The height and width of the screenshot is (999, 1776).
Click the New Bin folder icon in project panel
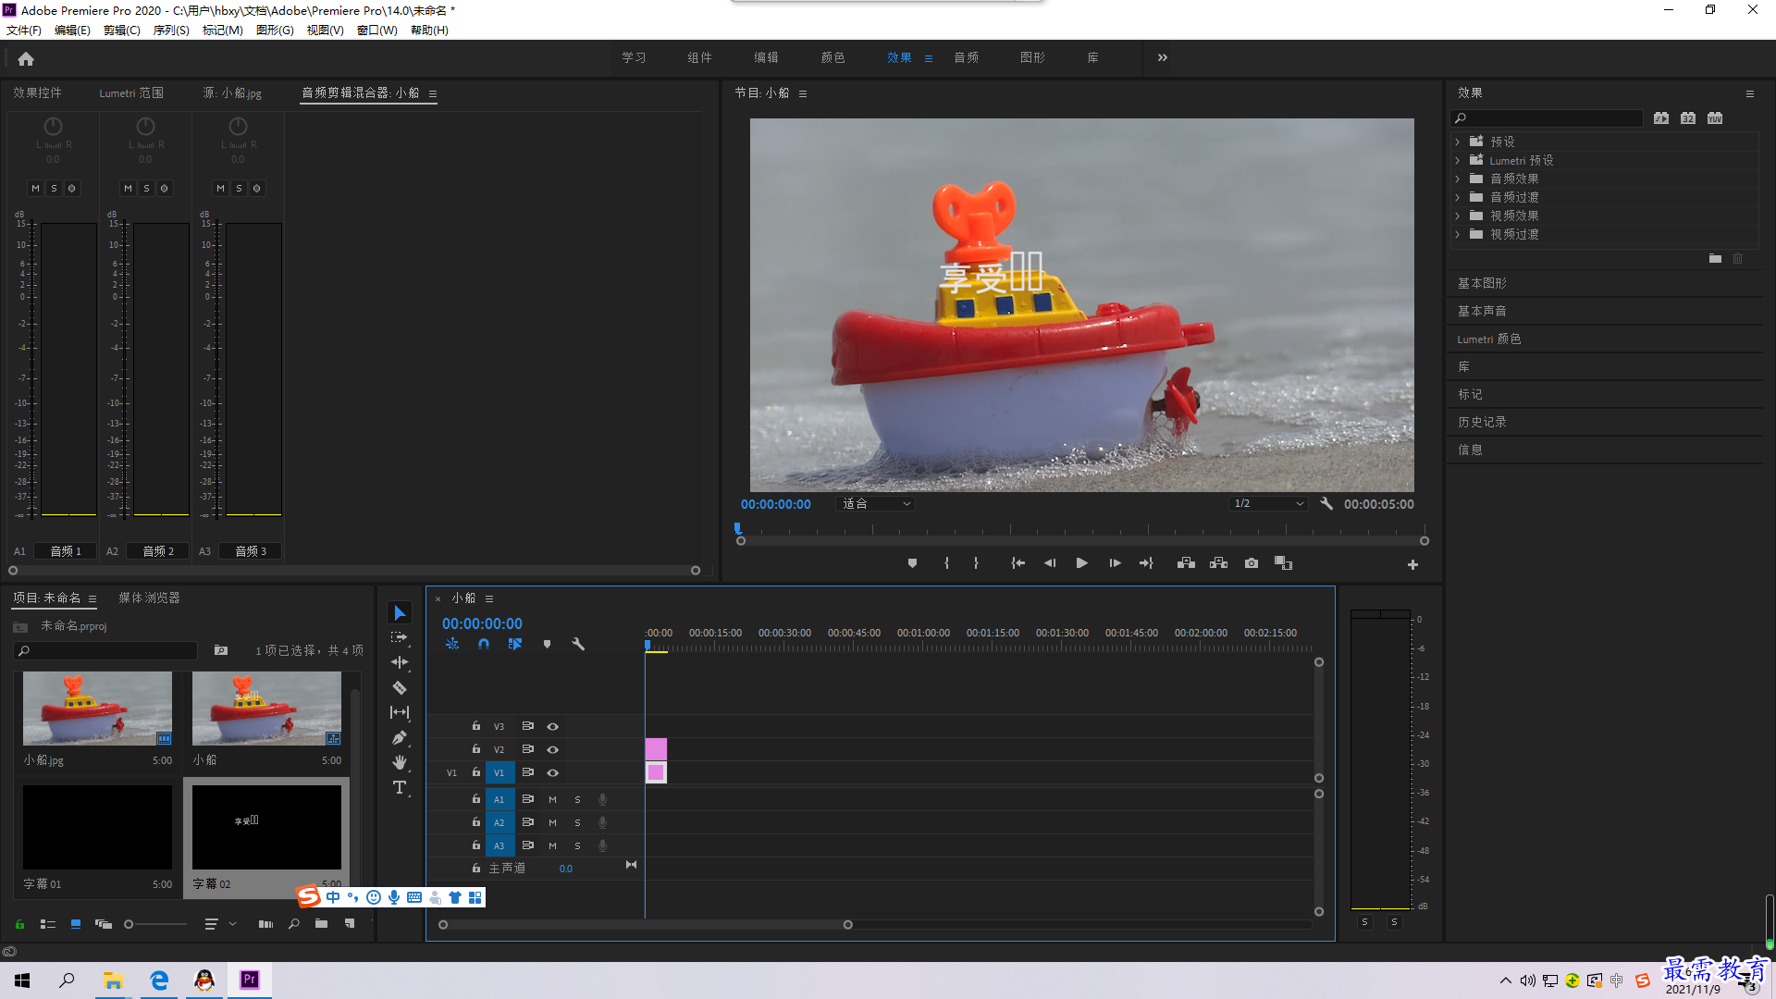point(321,923)
